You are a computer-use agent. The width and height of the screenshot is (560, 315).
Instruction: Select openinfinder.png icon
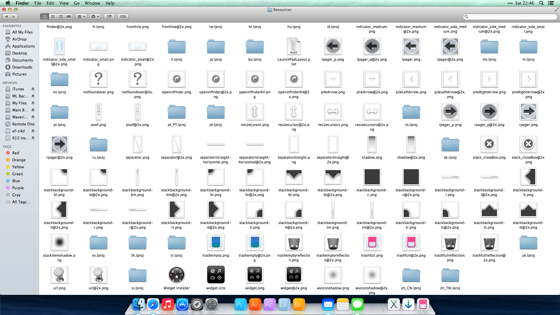point(176,79)
